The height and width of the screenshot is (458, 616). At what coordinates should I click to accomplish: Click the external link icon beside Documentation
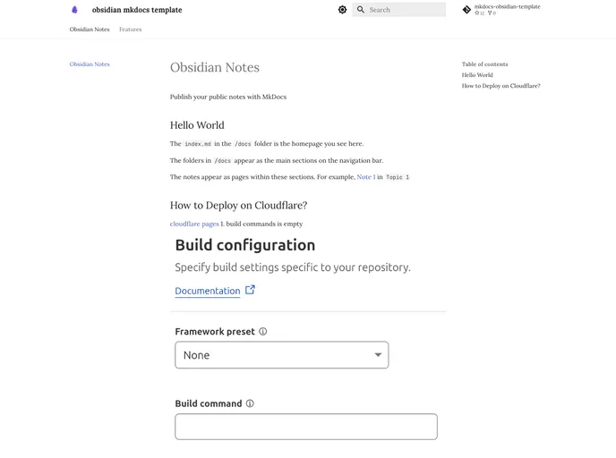(251, 290)
